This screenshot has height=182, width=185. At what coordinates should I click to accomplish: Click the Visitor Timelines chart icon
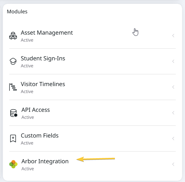click(x=13, y=87)
